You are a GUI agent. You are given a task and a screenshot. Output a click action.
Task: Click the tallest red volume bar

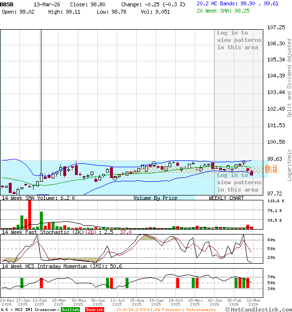(x=30, y=214)
